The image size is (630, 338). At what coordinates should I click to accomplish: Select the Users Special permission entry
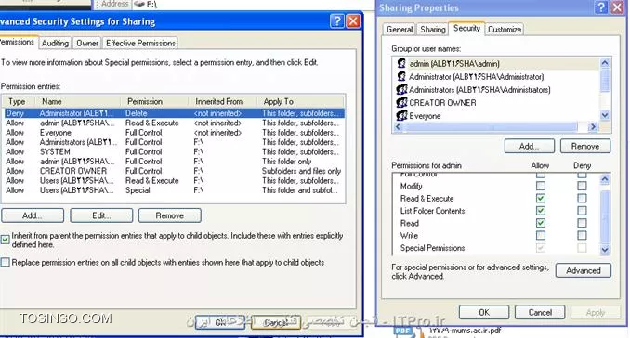174,190
